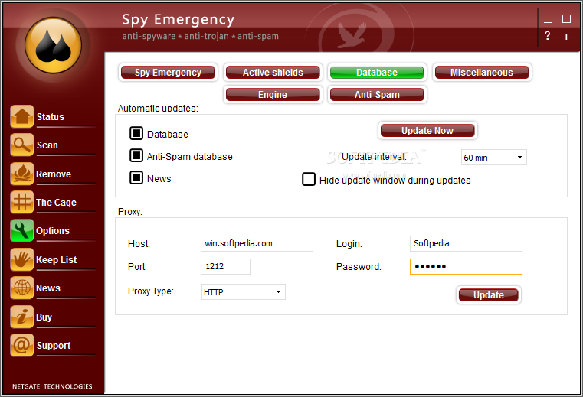Screen dimensions: 583x397
Task: Go to the Buy sidebar label
Action: coord(44,317)
